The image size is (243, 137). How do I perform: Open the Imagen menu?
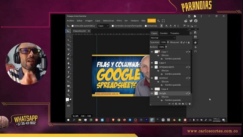coord(89,21)
